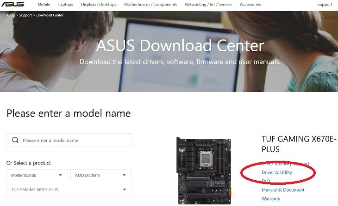The height and width of the screenshot is (206, 338).
Task: Click Support breadcrumb link
Action: (x=25, y=15)
